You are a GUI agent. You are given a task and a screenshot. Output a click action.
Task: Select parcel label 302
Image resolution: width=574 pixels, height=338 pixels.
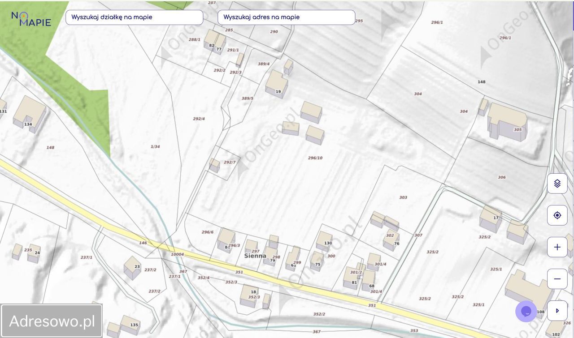point(390,235)
